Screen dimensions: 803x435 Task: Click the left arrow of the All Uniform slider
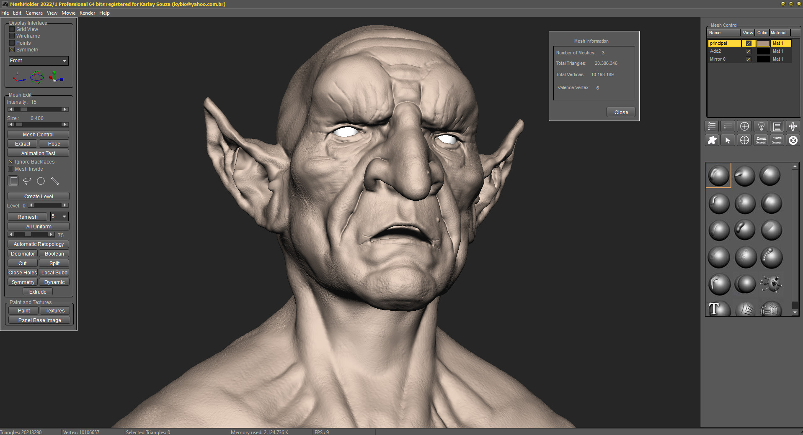[x=11, y=234]
